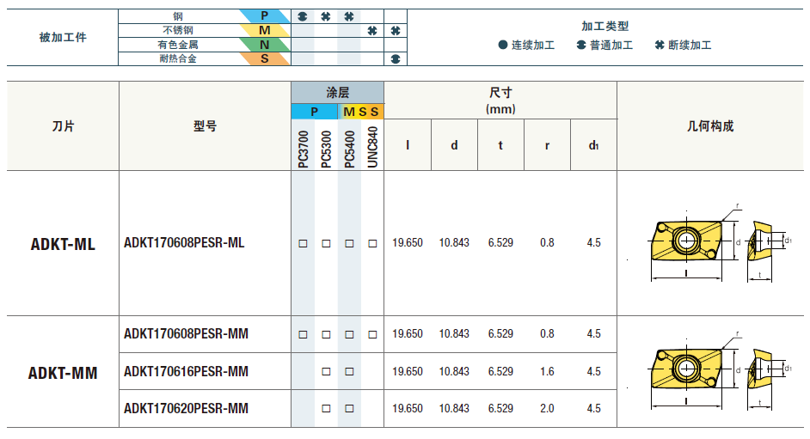Click the orange S swatch beside 耐热合金

[265, 58]
